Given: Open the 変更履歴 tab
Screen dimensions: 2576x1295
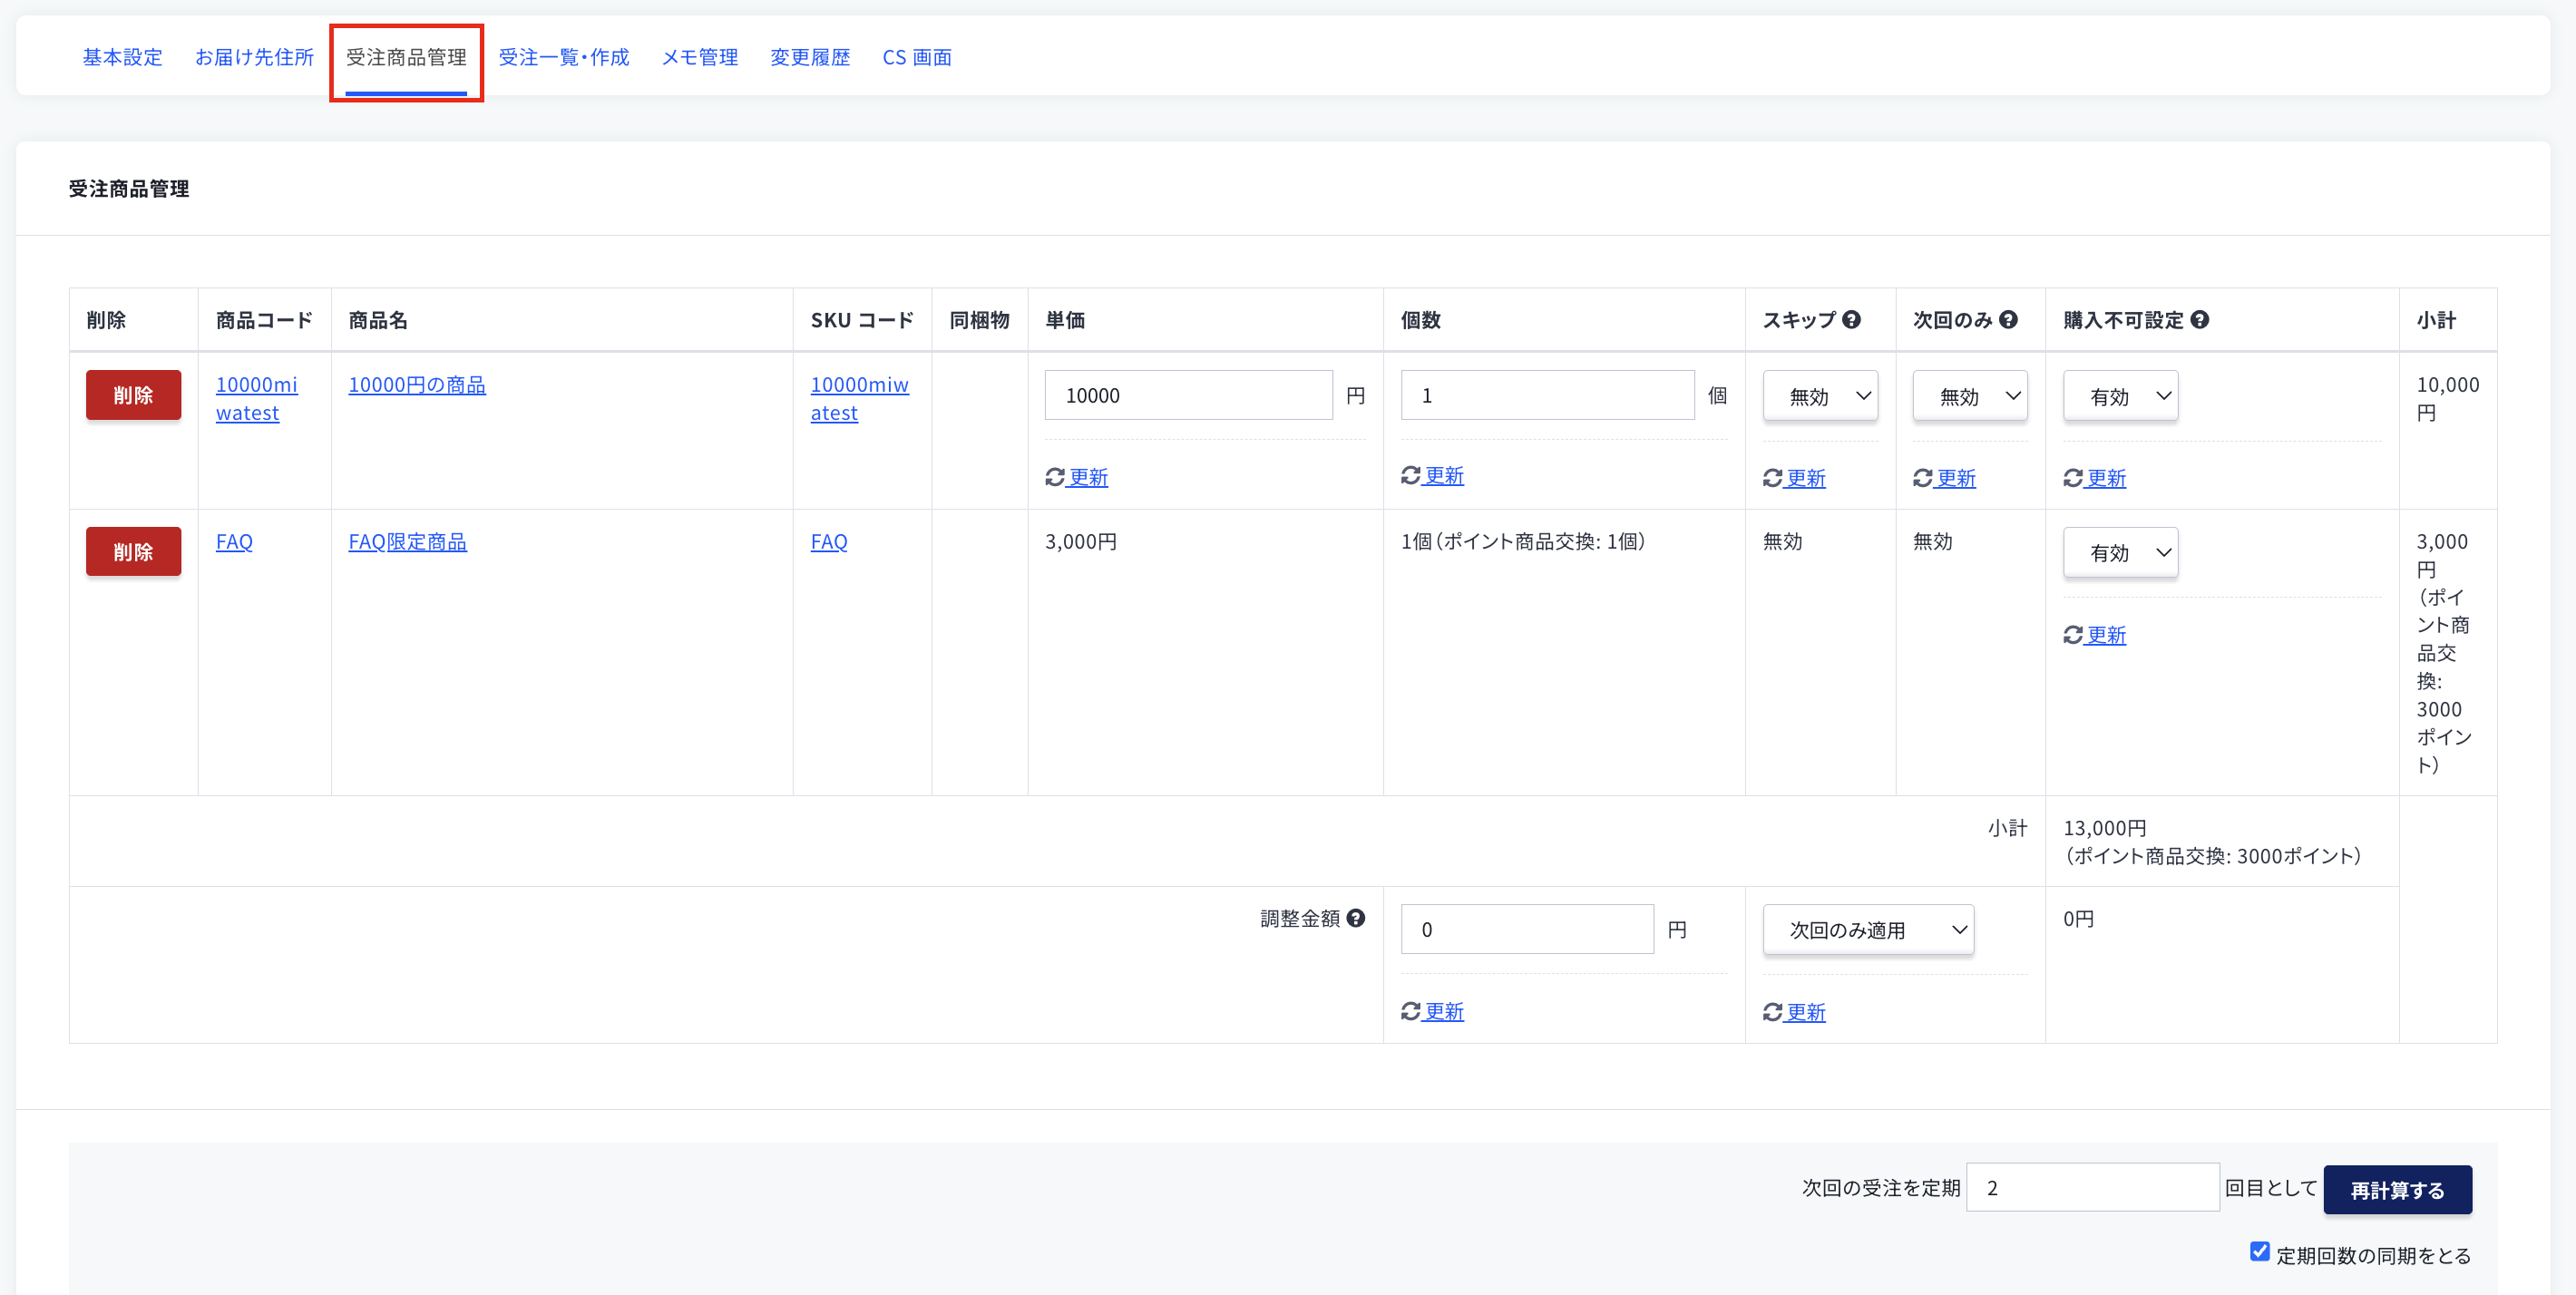Looking at the screenshot, I should pyautogui.click(x=810, y=58).
